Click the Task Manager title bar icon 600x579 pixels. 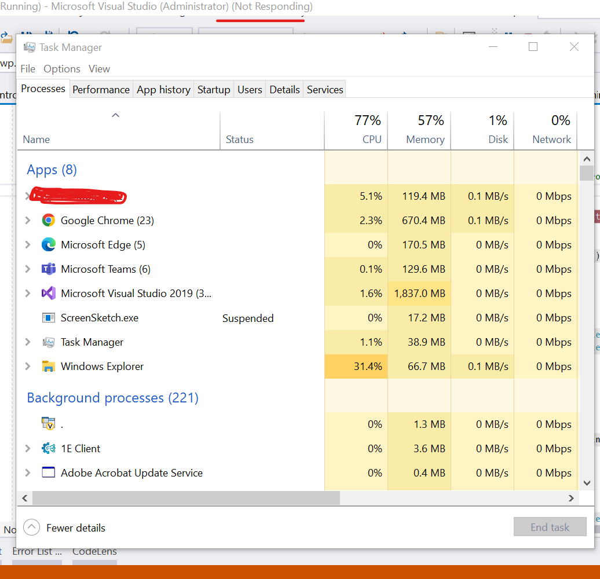point(30,47)
